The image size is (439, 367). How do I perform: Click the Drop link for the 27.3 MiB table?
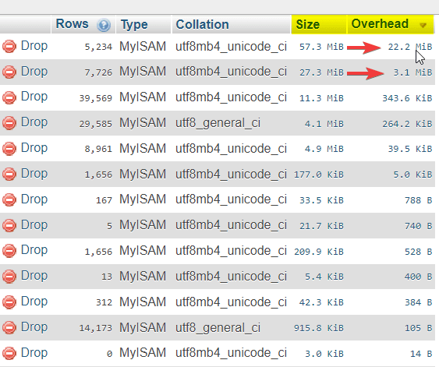34,72
